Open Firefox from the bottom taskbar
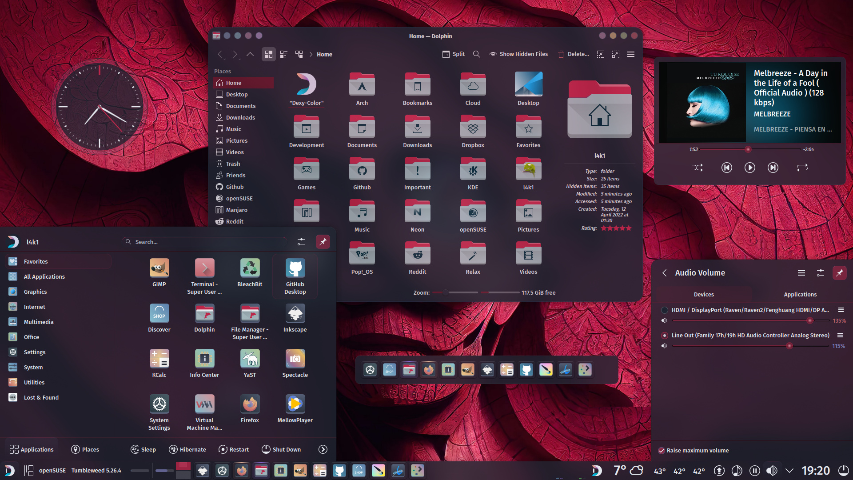 (241, 470)
